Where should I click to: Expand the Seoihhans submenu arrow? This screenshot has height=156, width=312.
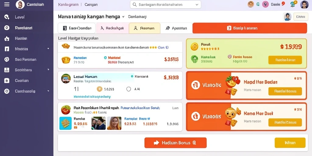(x=48, y=70)
